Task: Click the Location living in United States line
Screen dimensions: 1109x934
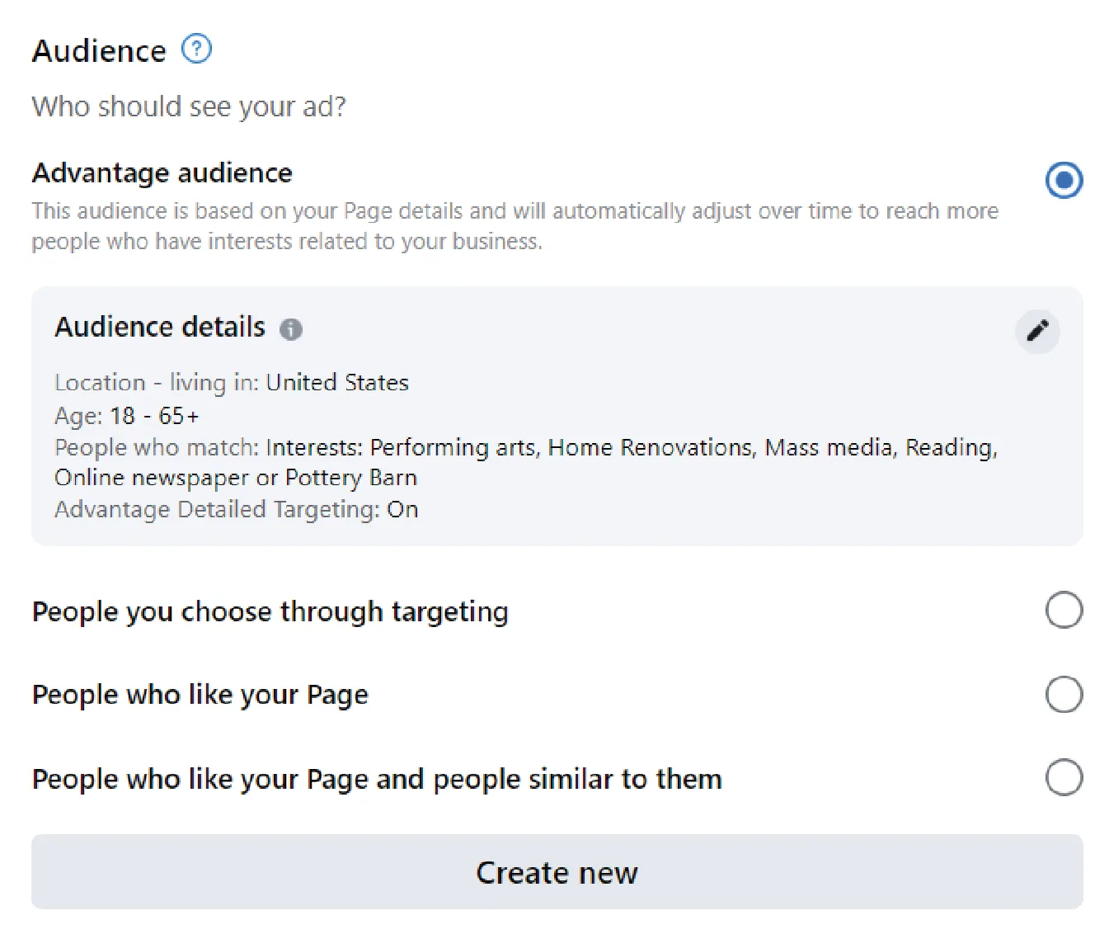Action: pyautogui.click(x=232, y=383)
